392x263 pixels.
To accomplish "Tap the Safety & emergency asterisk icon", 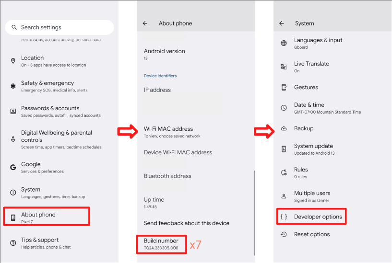I will pos(13,86).
